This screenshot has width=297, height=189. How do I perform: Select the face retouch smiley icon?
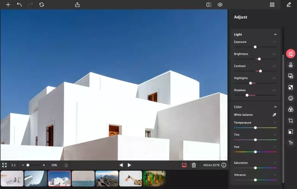[291, 98]
